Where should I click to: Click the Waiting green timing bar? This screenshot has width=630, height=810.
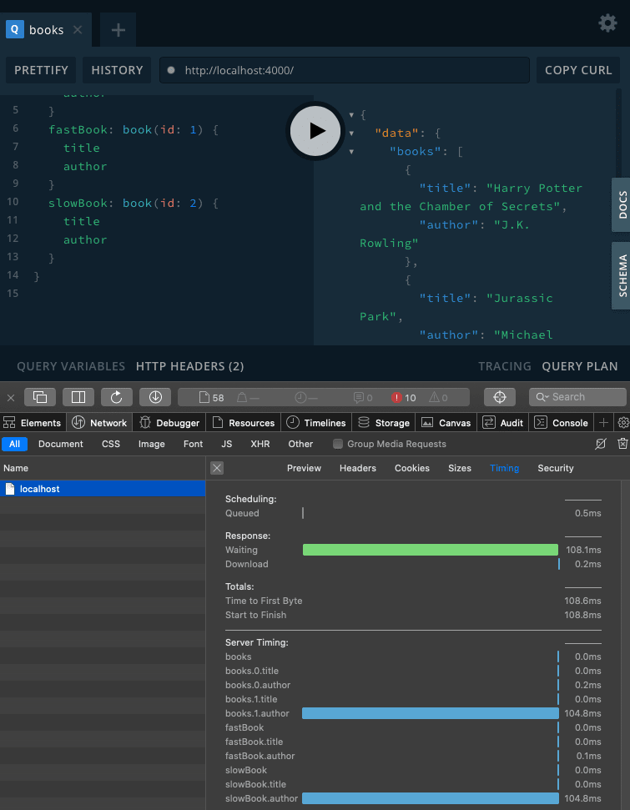pos(431,550)
